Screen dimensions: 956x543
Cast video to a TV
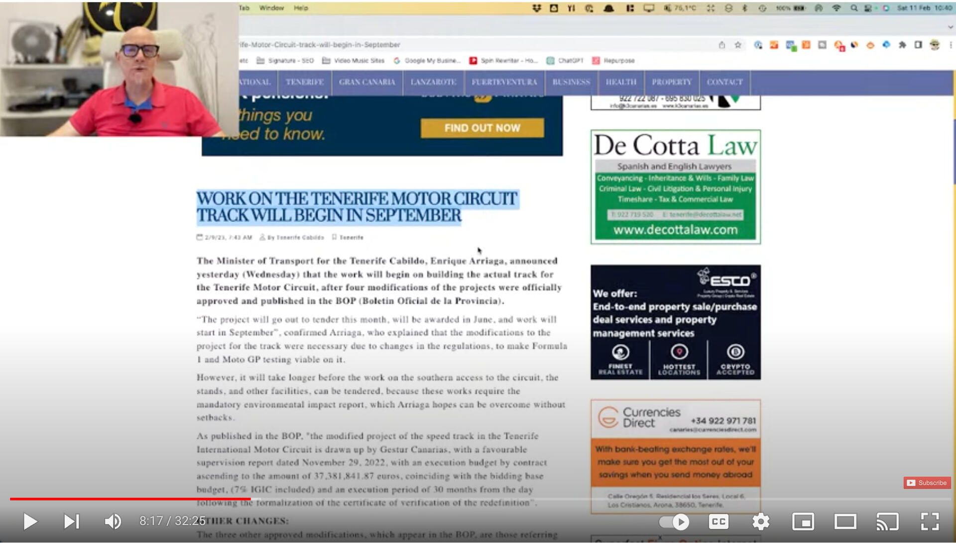[887, 522]
